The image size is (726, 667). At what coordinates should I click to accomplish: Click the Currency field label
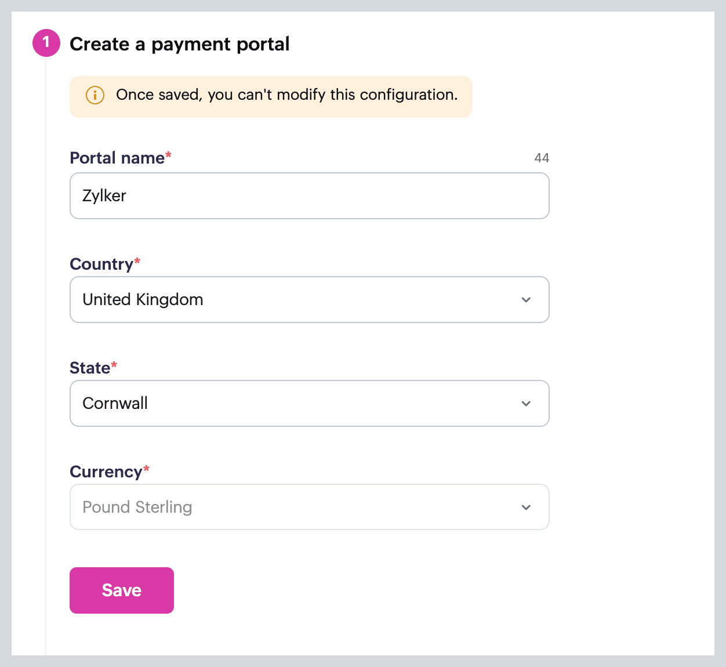click(106, 472)
